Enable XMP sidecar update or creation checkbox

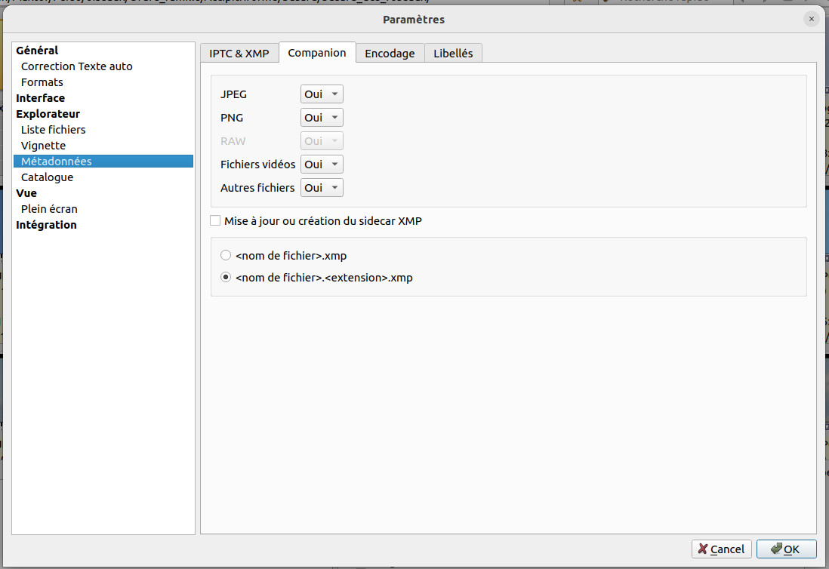pos(216,221)
